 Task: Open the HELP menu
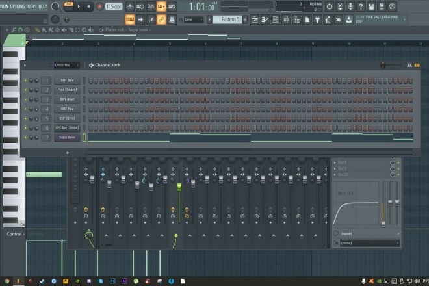click(43, 6)
